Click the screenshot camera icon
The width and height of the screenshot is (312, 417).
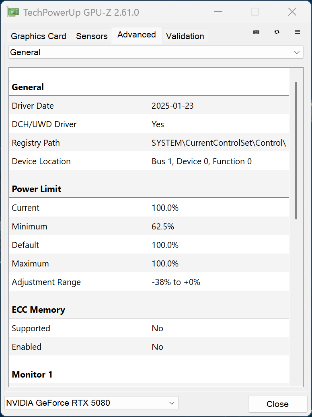pos(256,32)
